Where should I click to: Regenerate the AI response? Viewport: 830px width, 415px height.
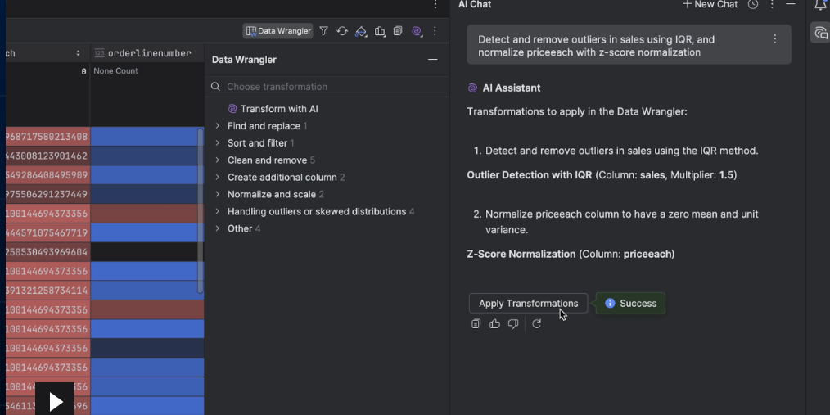537,324
